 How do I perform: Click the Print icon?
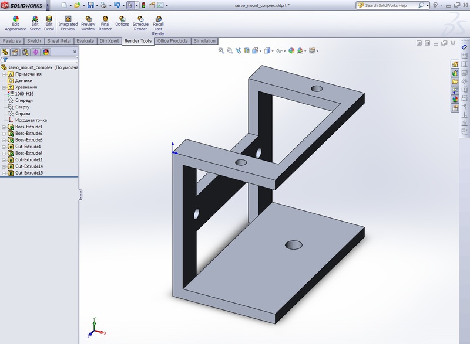[104, 5]
